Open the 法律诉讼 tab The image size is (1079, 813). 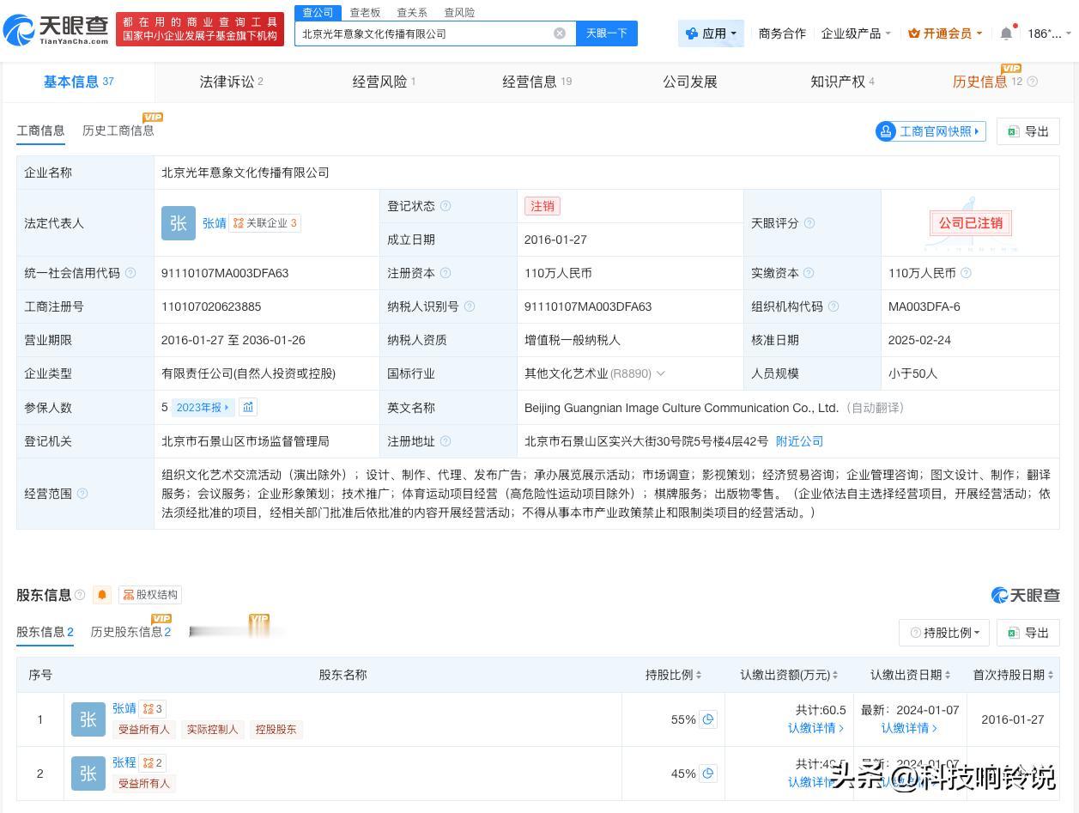click(231, 82)
